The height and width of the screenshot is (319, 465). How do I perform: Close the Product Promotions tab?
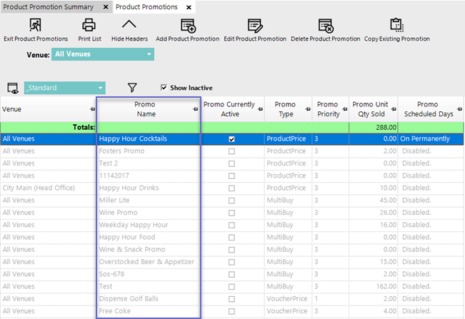[x=189, y=7]
